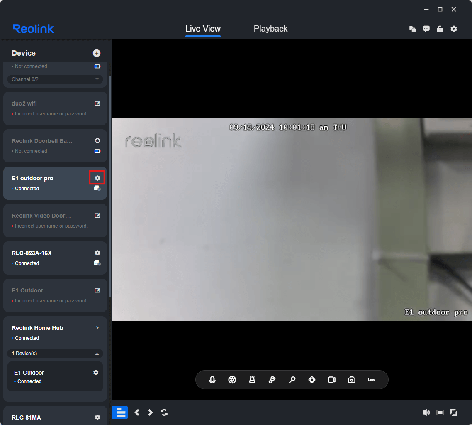The image size is (472, 425).
Task: Refresh the live view streams
Action: pos(164,413)
